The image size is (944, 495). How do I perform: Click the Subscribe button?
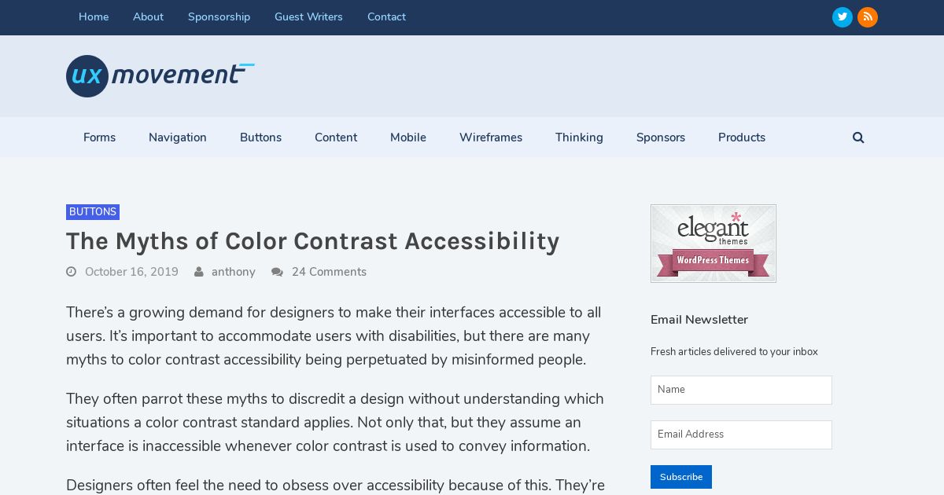(x=681, y=477)
